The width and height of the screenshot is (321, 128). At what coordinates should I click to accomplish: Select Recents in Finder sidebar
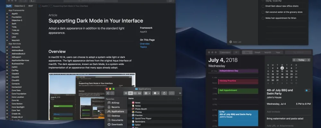114,107
